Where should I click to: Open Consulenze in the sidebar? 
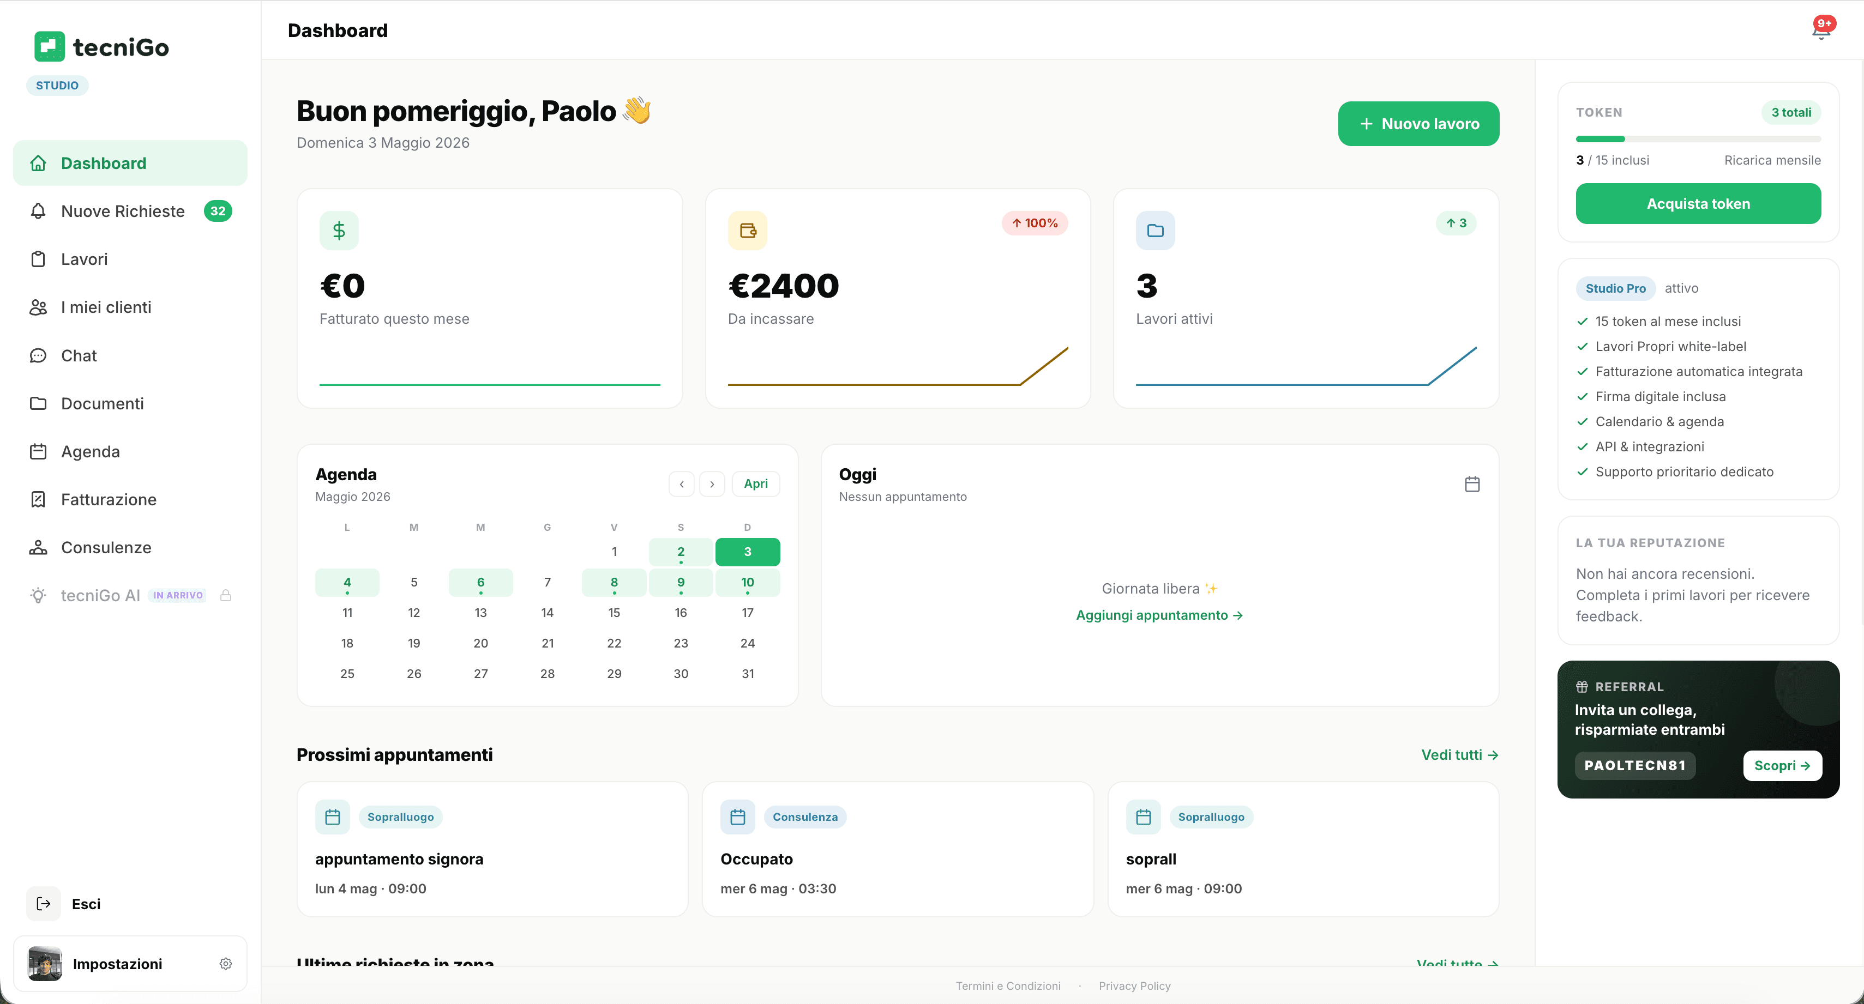130,548
